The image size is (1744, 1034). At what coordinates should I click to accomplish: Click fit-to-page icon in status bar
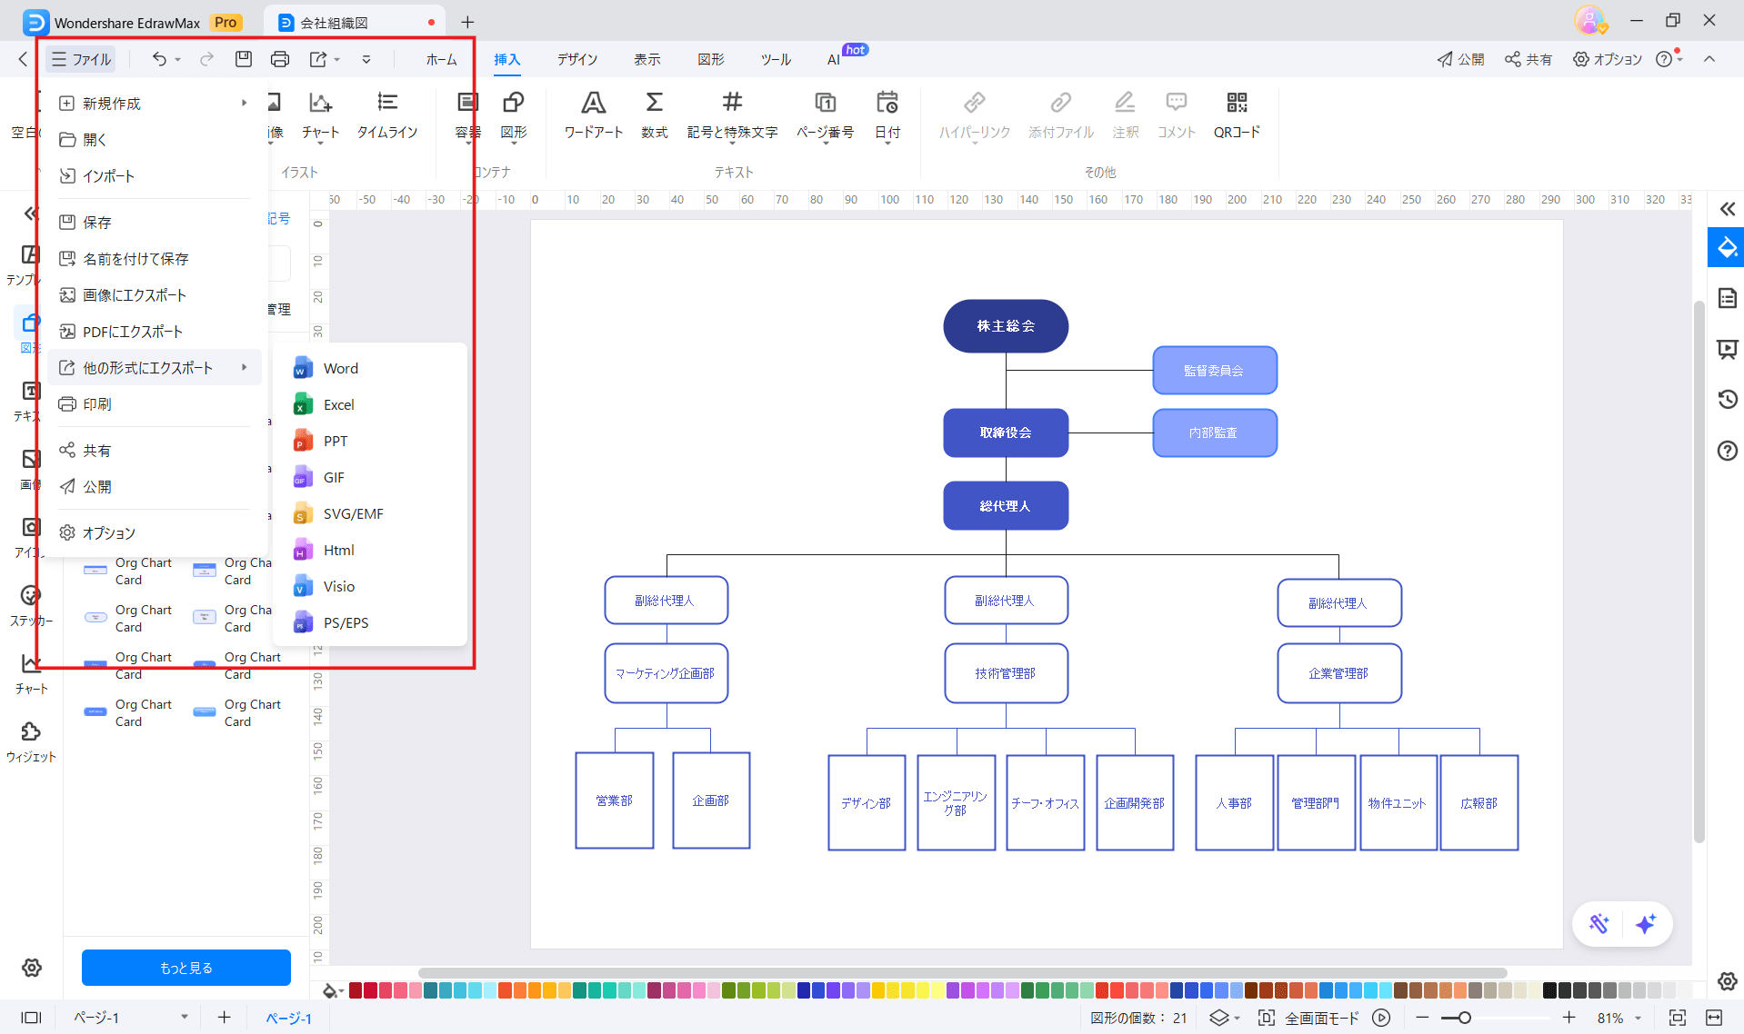pos(1677,1018)
